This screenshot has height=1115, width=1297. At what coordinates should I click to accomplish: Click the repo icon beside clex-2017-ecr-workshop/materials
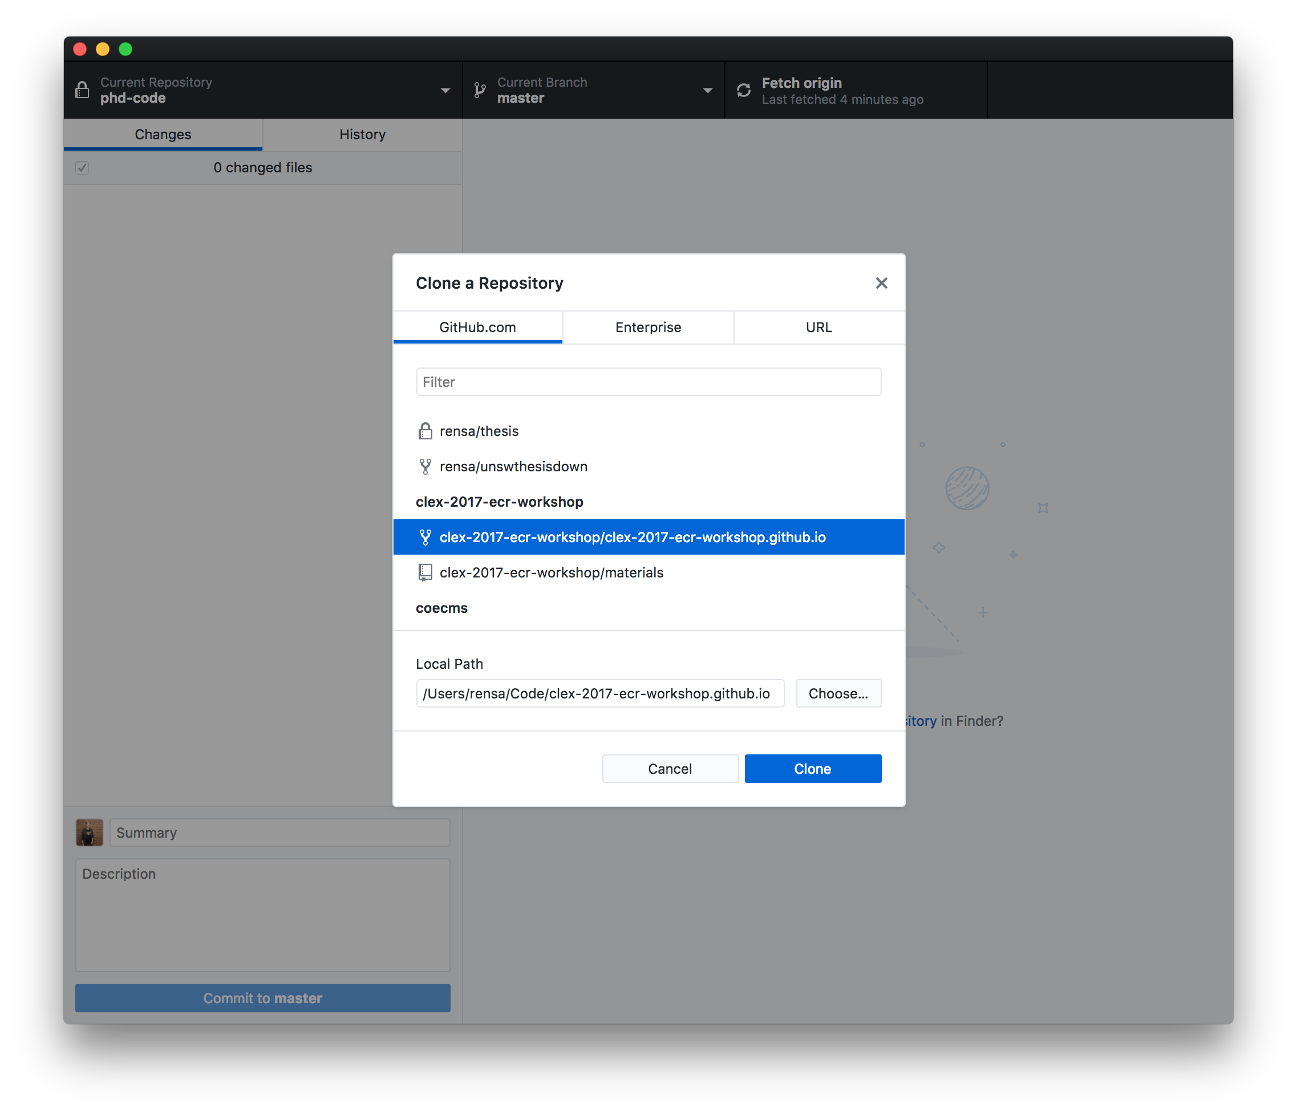[x=425, y=572]
